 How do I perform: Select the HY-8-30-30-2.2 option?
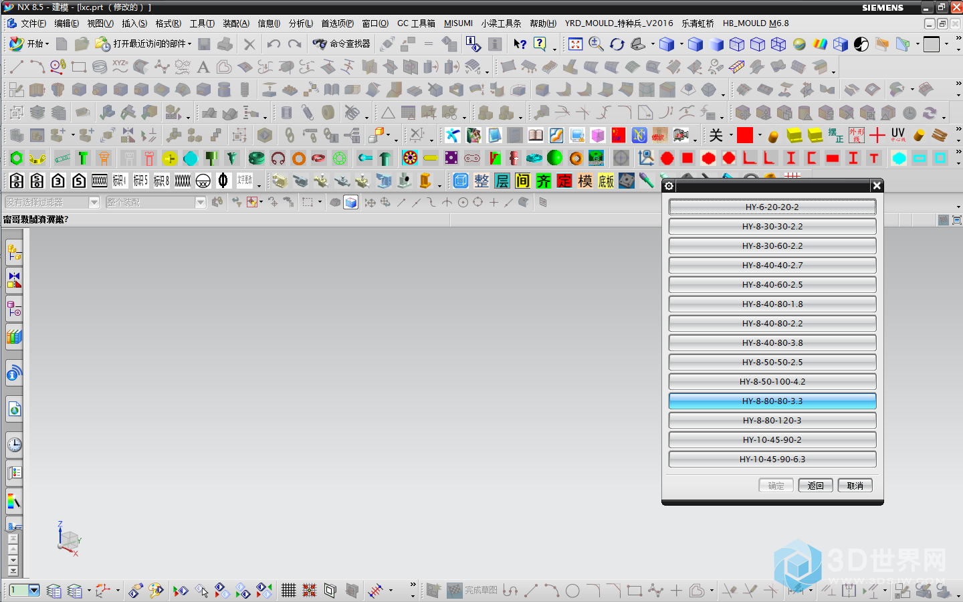click(x=772, y=227)
